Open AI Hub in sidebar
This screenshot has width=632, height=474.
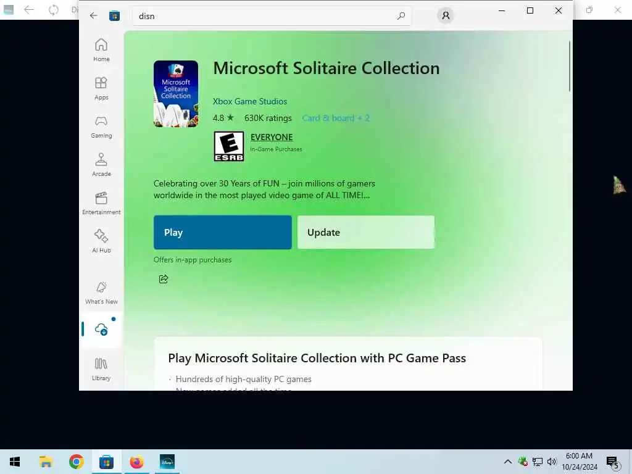(x=101, y=241)
